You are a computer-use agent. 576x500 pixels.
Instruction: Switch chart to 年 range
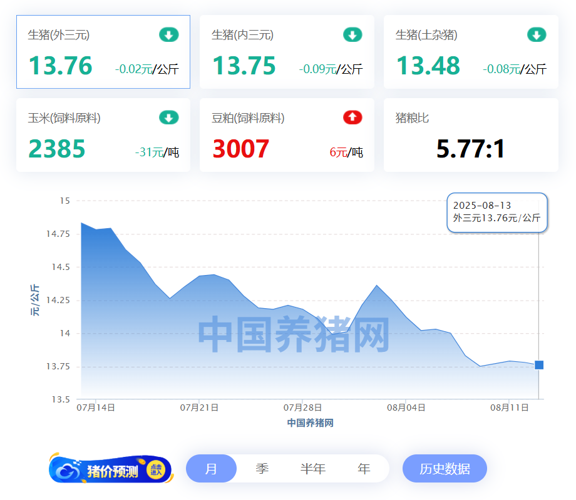(x=364, y=469)
